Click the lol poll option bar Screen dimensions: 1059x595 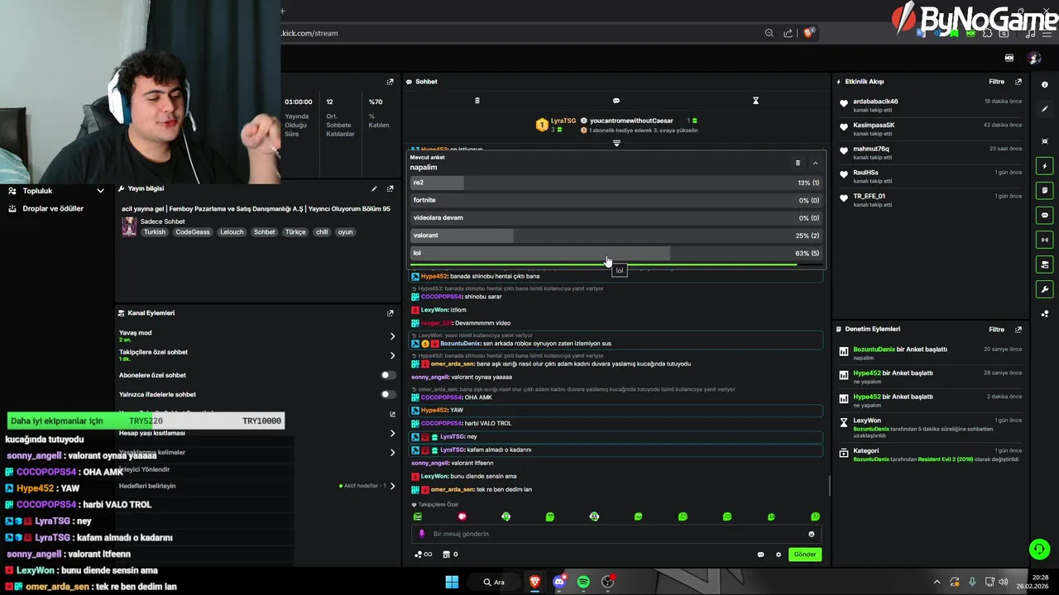click(616, 253)
